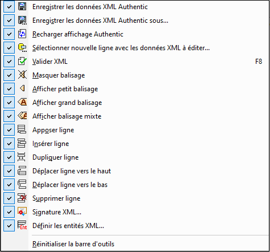Select the Définir les entités XML... entry text

68,226
